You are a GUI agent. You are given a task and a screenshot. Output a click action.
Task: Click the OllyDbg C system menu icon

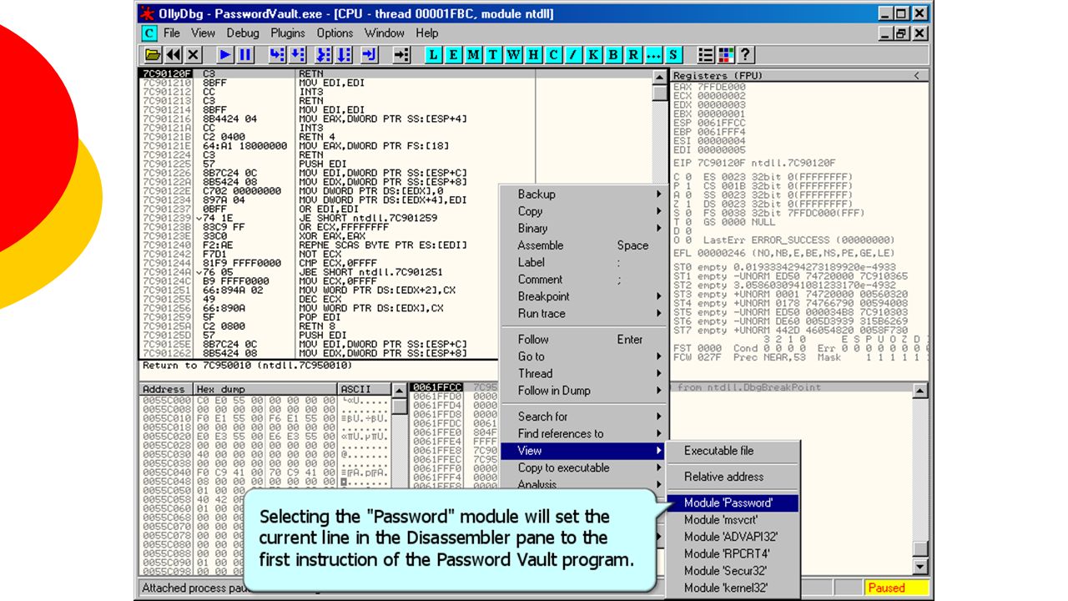click(x=149, y=33)
